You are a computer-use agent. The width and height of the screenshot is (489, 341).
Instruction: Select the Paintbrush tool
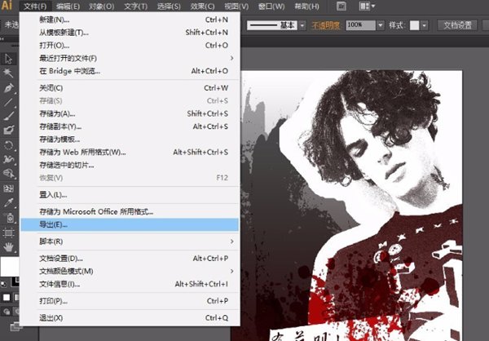8,116
